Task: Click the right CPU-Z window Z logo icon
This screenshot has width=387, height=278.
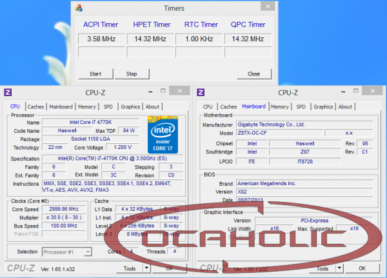Action: [x=201, y=92]
